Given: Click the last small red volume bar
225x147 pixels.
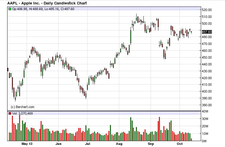Looking at the screenshot, I should pos(191,140).
